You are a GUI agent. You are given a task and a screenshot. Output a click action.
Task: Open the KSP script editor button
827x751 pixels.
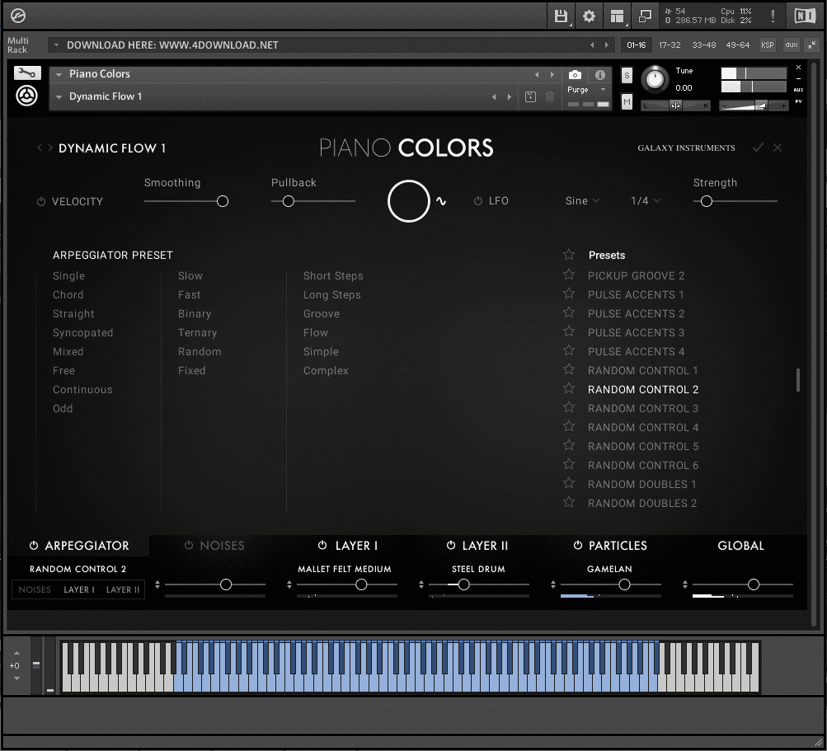tap(768, 45)
